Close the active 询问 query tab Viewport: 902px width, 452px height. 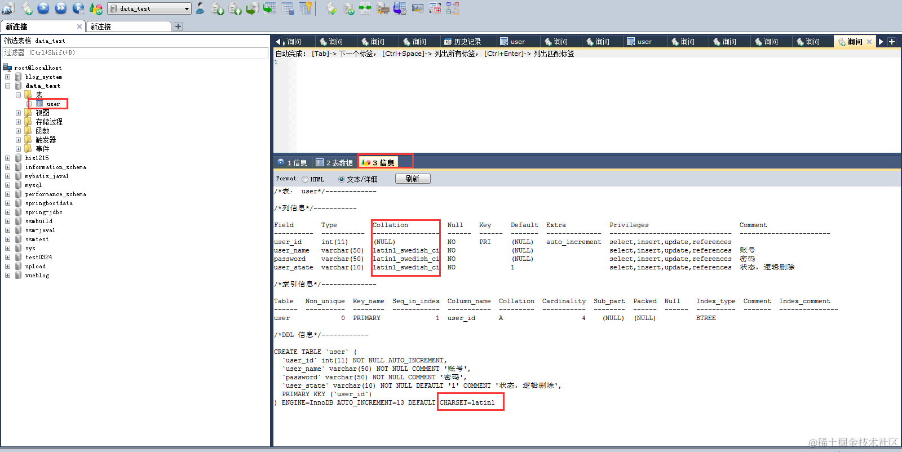869,42
